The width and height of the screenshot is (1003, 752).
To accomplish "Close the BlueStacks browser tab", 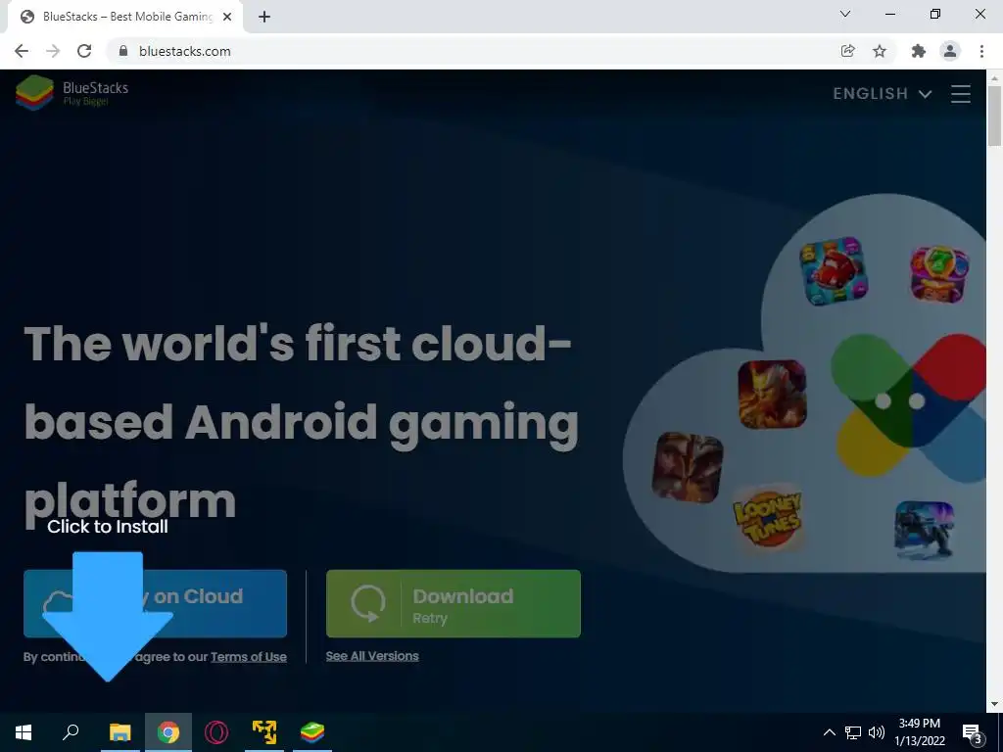I will pos(227,18).
